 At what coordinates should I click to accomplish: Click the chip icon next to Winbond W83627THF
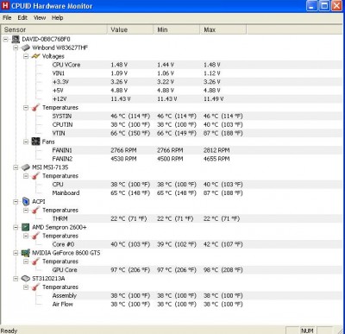point(26,47)
